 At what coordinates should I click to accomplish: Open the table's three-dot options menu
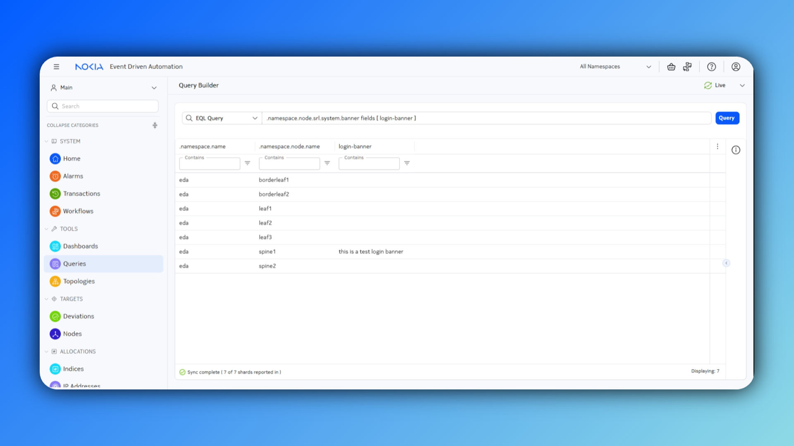coord(717,146)
